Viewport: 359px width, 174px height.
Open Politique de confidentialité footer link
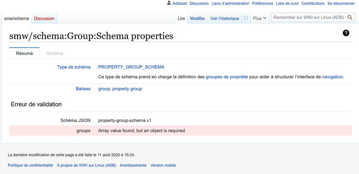31,165
